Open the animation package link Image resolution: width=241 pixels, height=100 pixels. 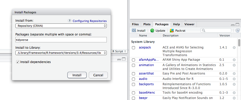point(146,65)
